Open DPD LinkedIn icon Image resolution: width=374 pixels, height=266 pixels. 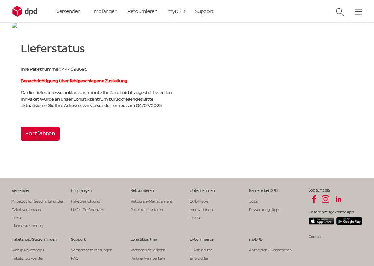click(x=338, y=199)
